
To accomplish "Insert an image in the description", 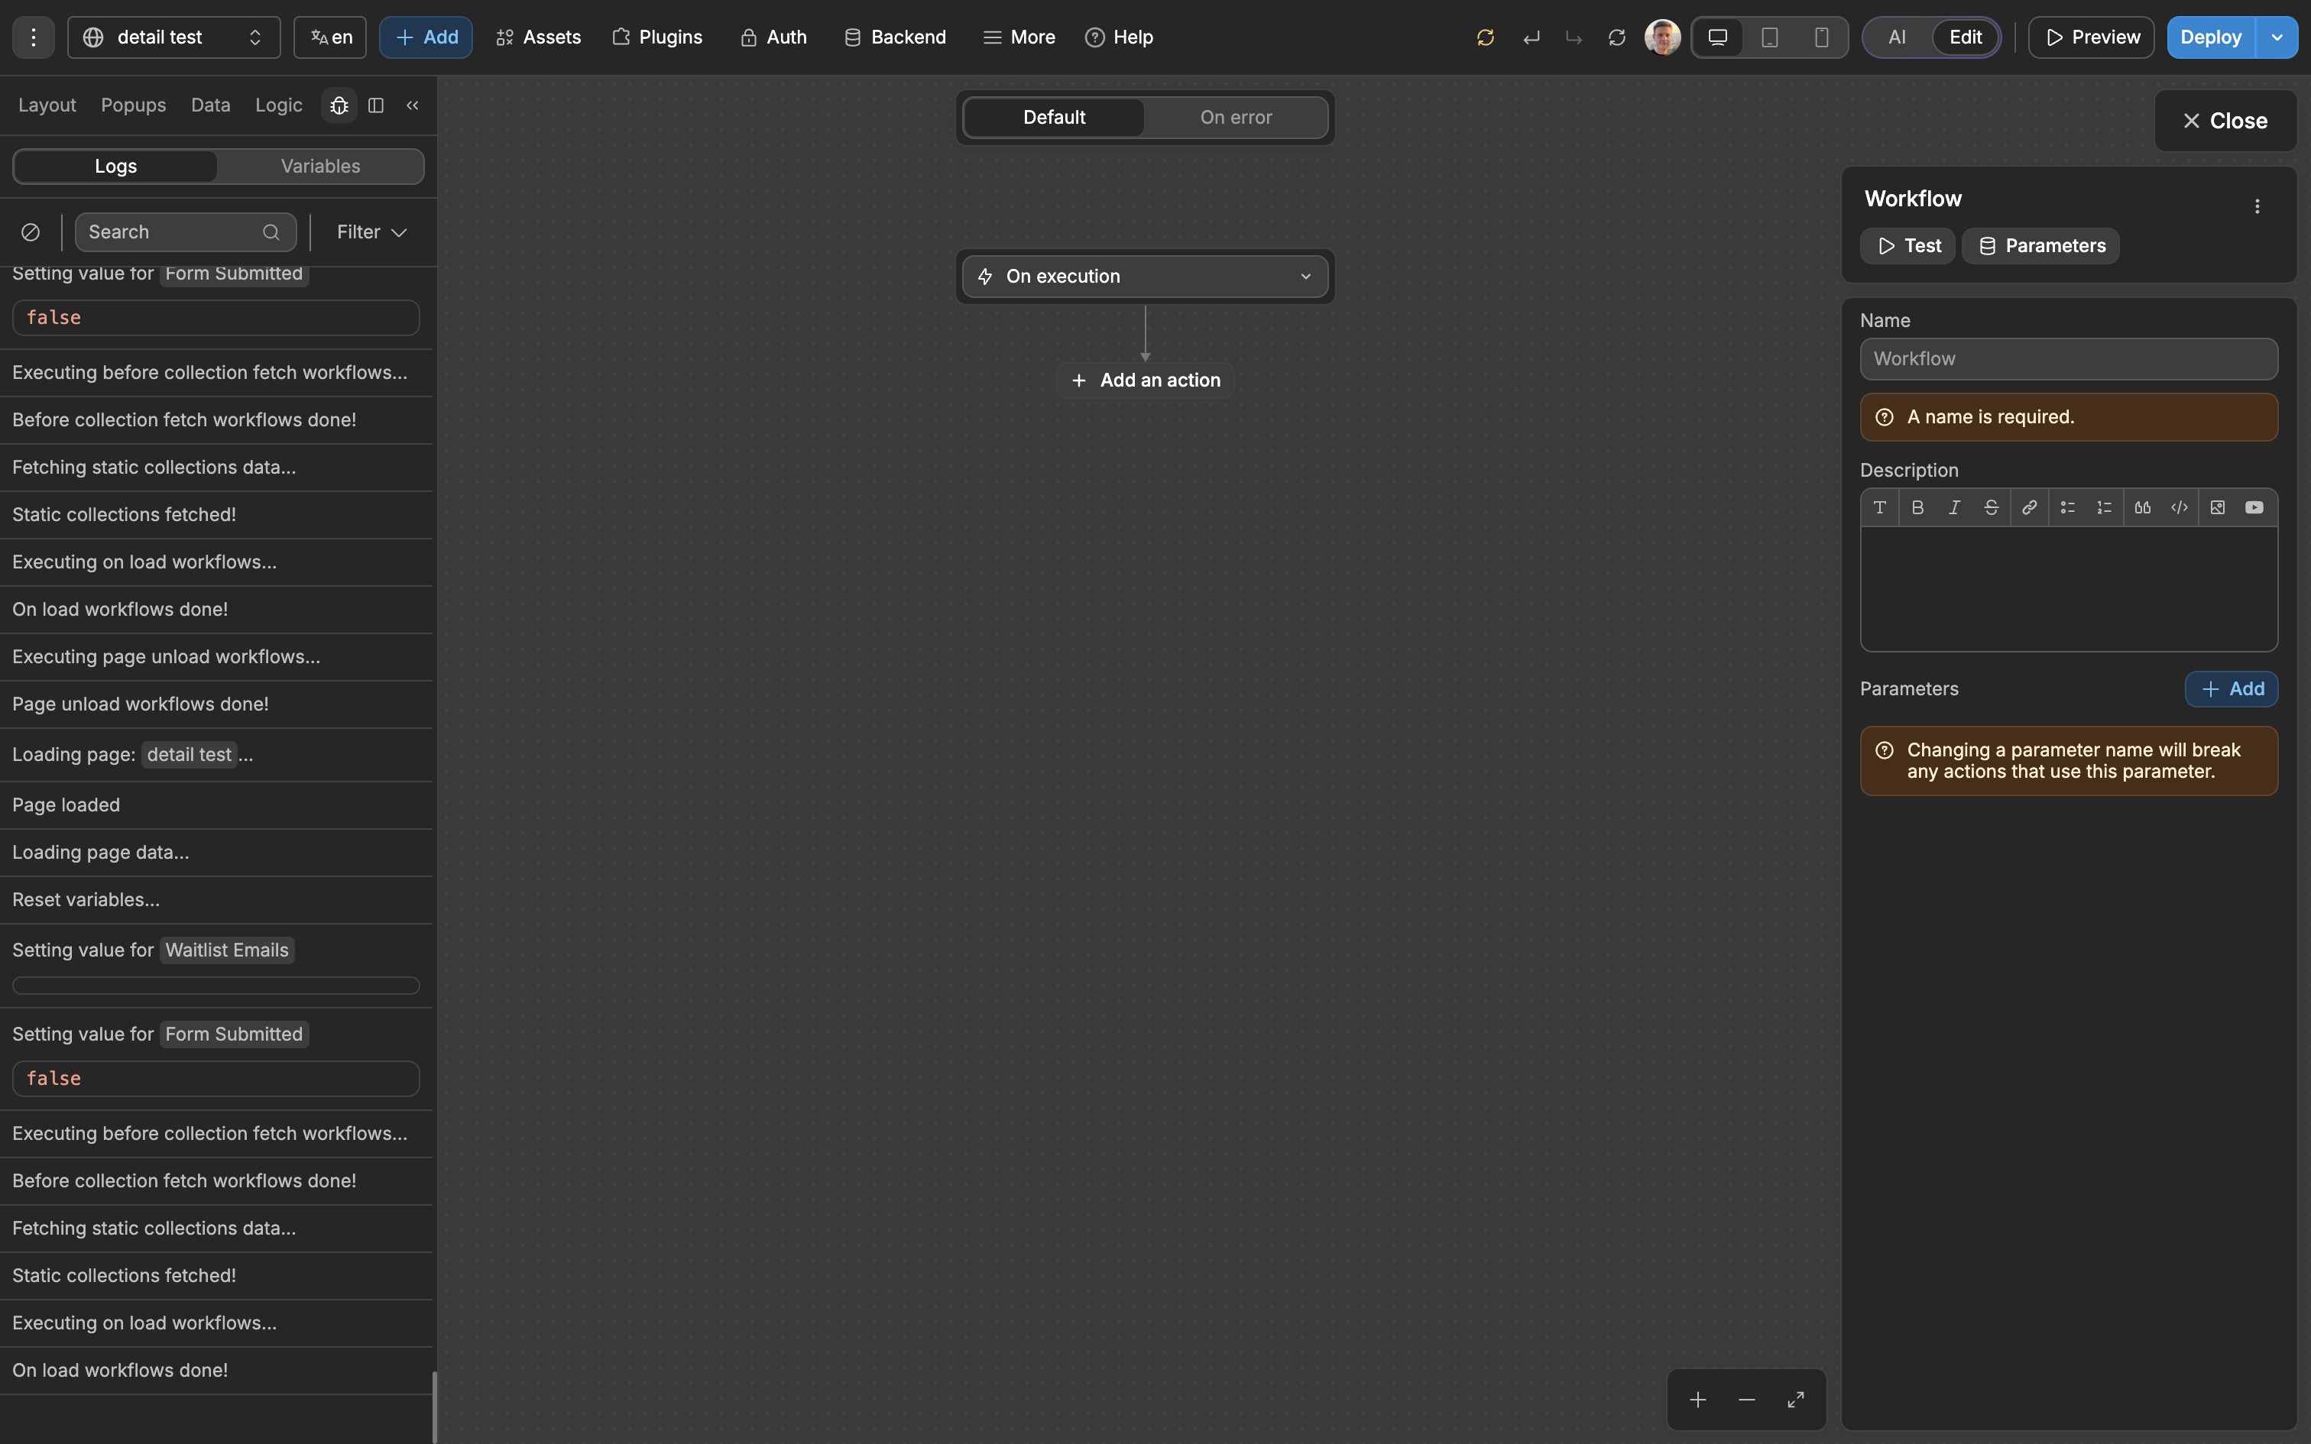I will pyautogui.click(x=2218, y=508).
